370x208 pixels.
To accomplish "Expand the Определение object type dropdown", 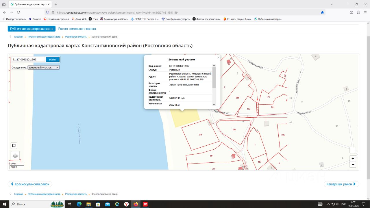I will (43, 67).
